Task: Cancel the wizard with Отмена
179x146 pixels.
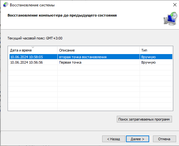Action: point(164,139)
